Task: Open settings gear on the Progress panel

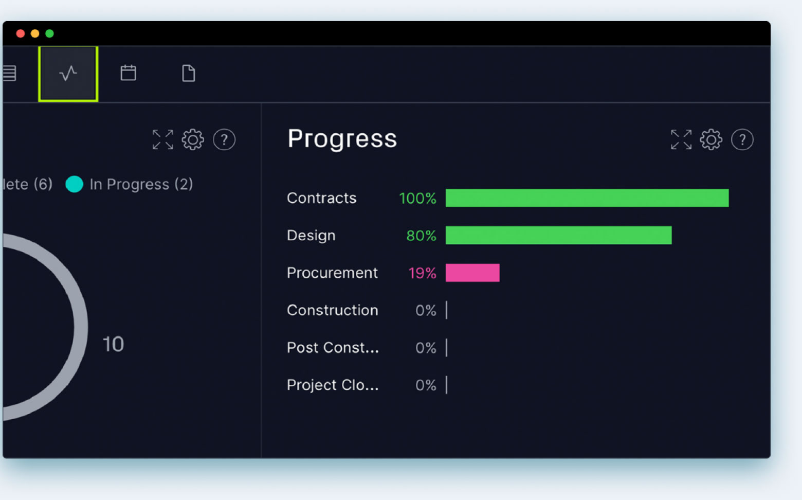Action: (x=711, y=139)
